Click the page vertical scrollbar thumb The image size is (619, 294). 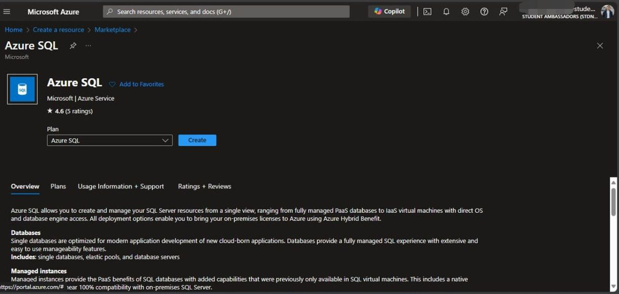pyautogui.click(x=613, y=202)
